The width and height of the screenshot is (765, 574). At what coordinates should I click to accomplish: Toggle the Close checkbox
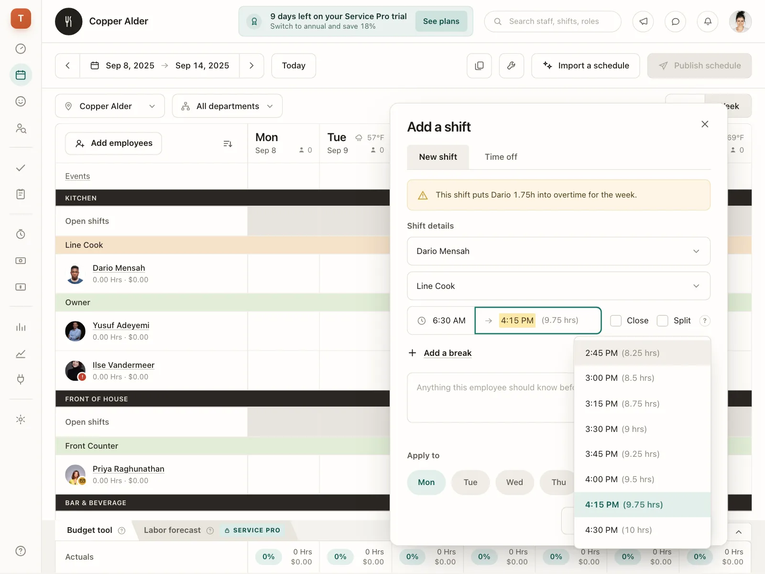(616, 320)
